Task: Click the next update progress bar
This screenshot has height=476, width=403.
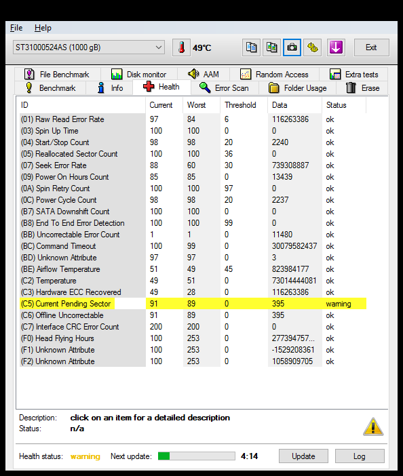Action: (197, 456)
